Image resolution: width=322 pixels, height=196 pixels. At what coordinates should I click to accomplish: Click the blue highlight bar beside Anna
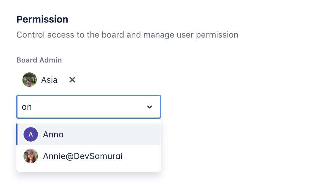pyautogui.click(x=17, y=134)
